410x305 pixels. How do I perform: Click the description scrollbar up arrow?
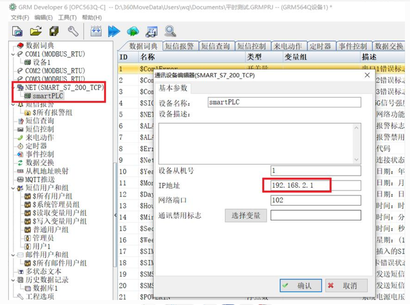(356, 128)
